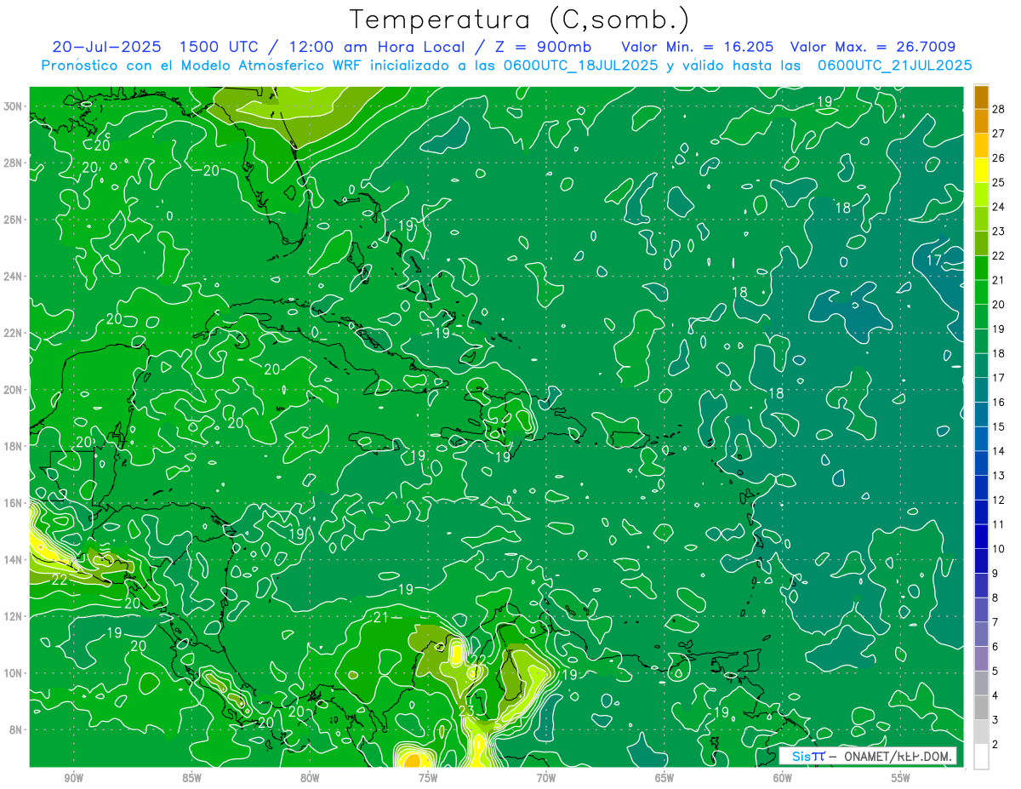Select the 'Z = 900mb' level text

545,47
